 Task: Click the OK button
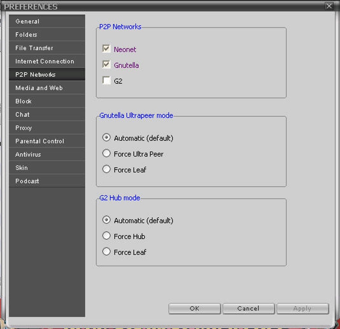coord(195,308)
